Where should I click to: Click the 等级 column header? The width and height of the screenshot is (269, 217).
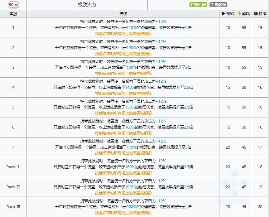tap(13, 14)
